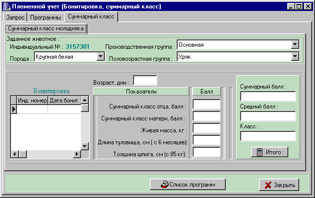The width and height of the screenshot is (315, 198).
Task: Select the current row indicator in Бонитировка grid
Action: pyautogui.click(x=14, y=109)
